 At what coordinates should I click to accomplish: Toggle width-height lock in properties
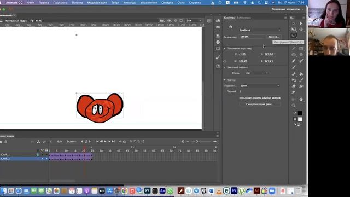(225, 61)
